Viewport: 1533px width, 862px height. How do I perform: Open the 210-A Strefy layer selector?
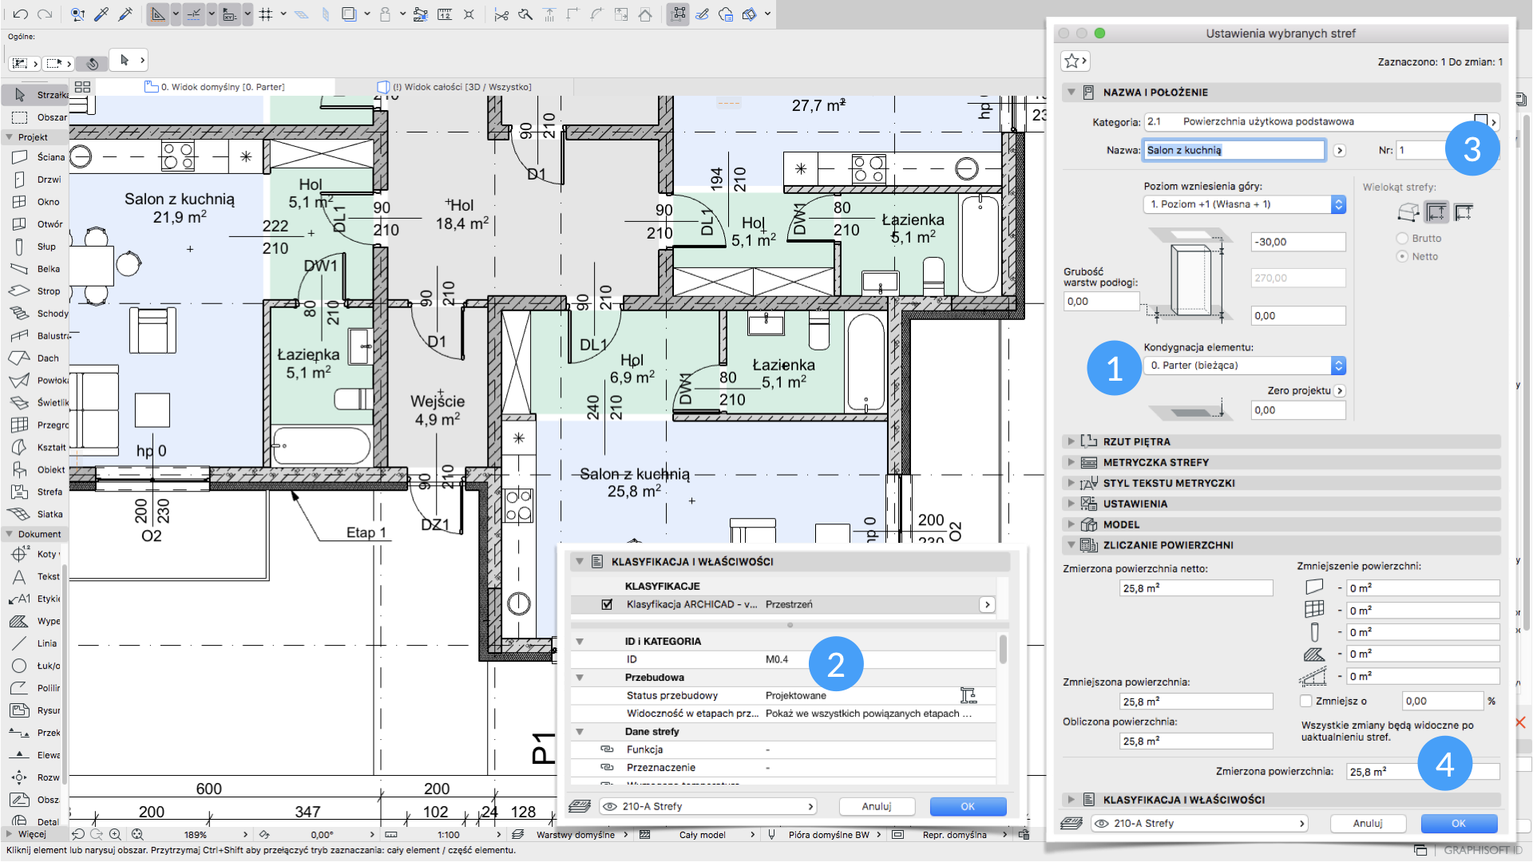point(1199,823)
